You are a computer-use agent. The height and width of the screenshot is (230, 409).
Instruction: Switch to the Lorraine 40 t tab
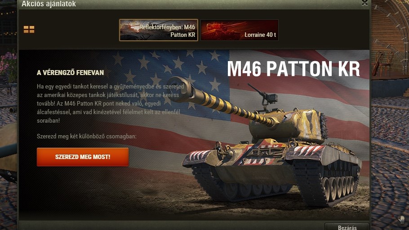[240, 30]
